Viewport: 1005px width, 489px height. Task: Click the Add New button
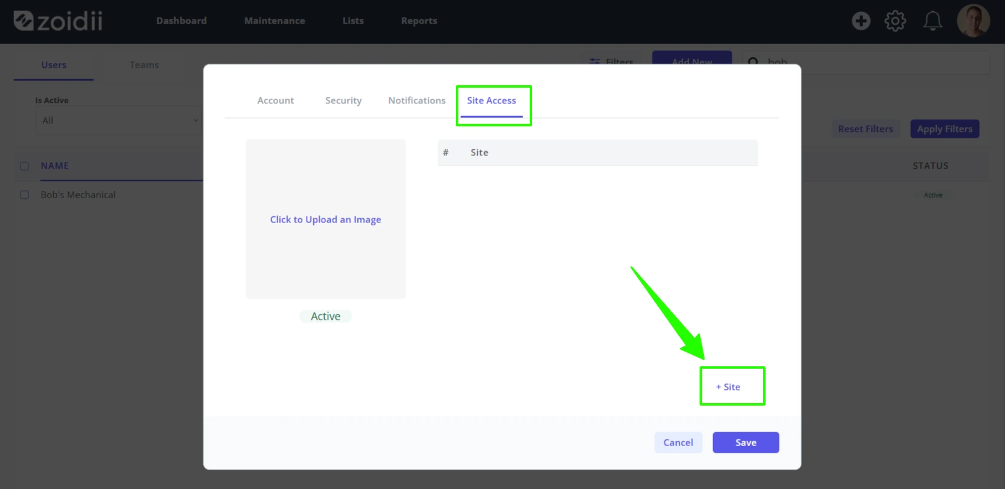(x=692, y=59)
